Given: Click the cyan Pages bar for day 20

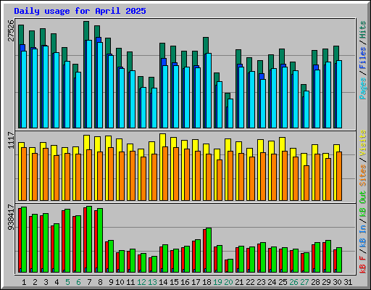Looking at the screenshot, I should [x=230, y=113].
